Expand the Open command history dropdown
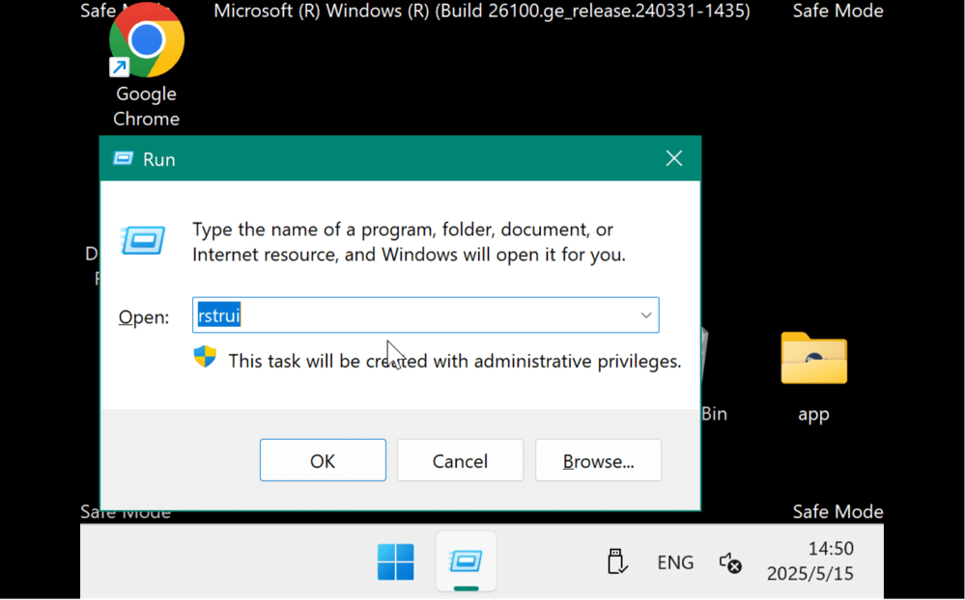Image resolution: width=965 pixels, height=600 pixels. 644,314
